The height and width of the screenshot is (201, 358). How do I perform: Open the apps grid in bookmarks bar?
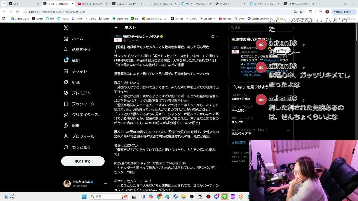[x=4, y=19]
